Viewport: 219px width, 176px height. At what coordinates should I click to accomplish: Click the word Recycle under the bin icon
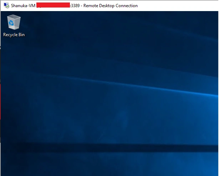click(x=10, y=35)
